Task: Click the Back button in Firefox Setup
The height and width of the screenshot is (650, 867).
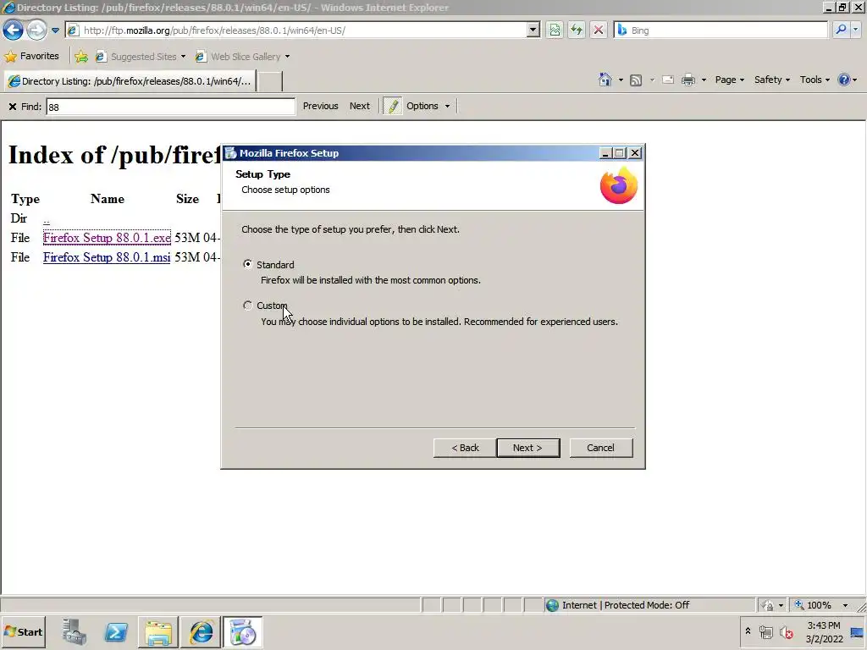Action: tap(465, 448)
